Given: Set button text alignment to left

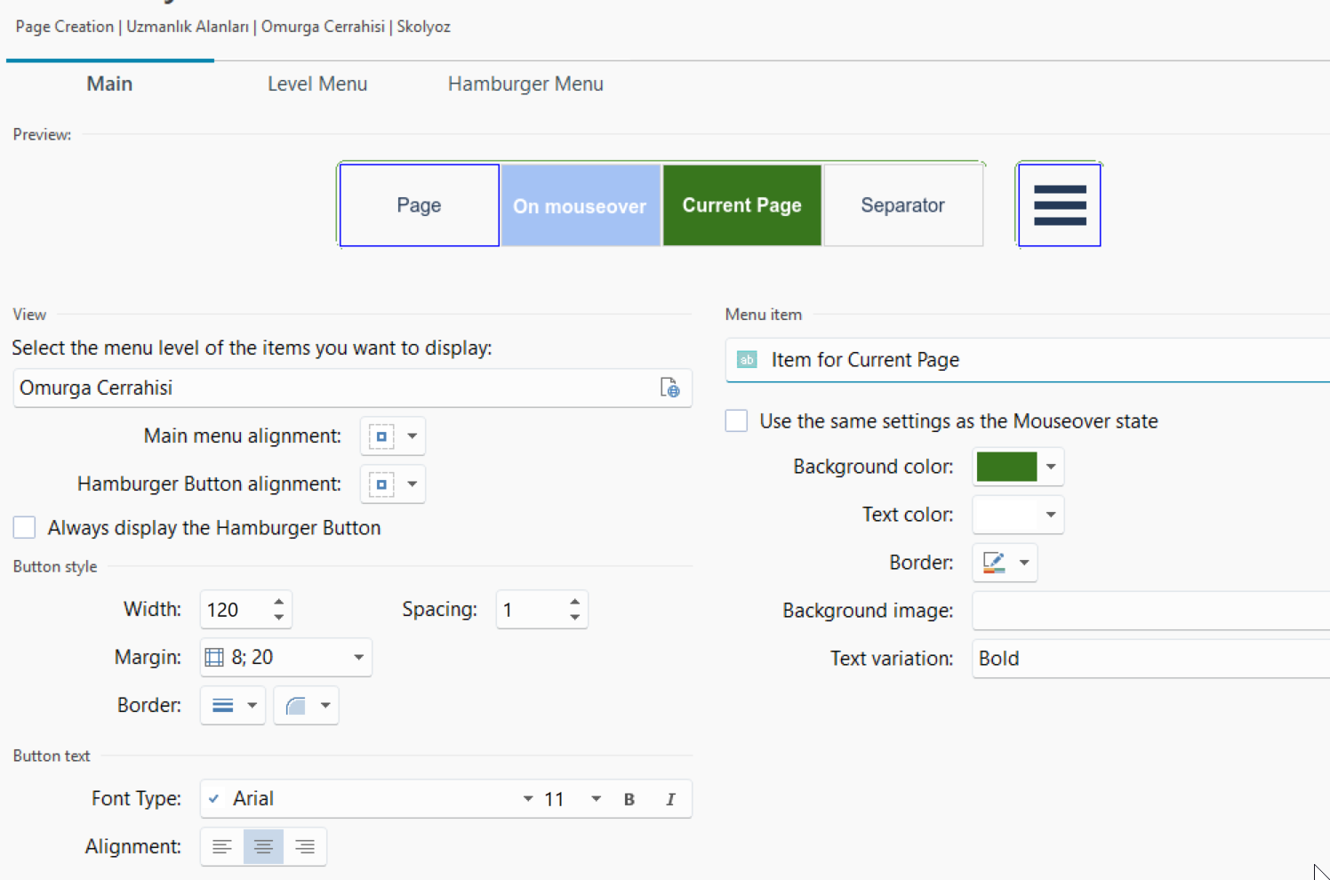Looking at the screenshot, I should (222, 847).
